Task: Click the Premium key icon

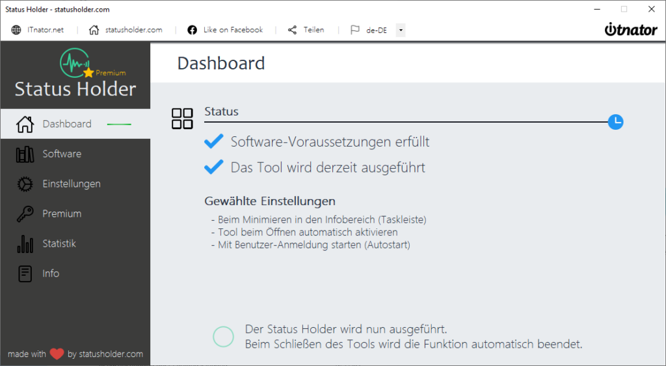Action: [25, 214]
